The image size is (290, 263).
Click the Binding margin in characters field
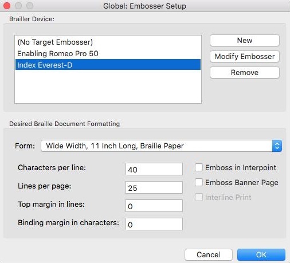154,224
